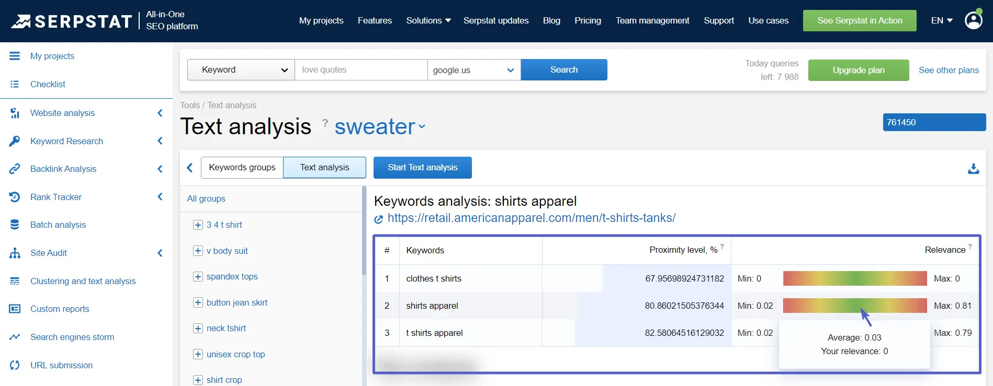Click the Search engines storm chart icon
Viewport: 993px width, 386px height.
(15, 337)
